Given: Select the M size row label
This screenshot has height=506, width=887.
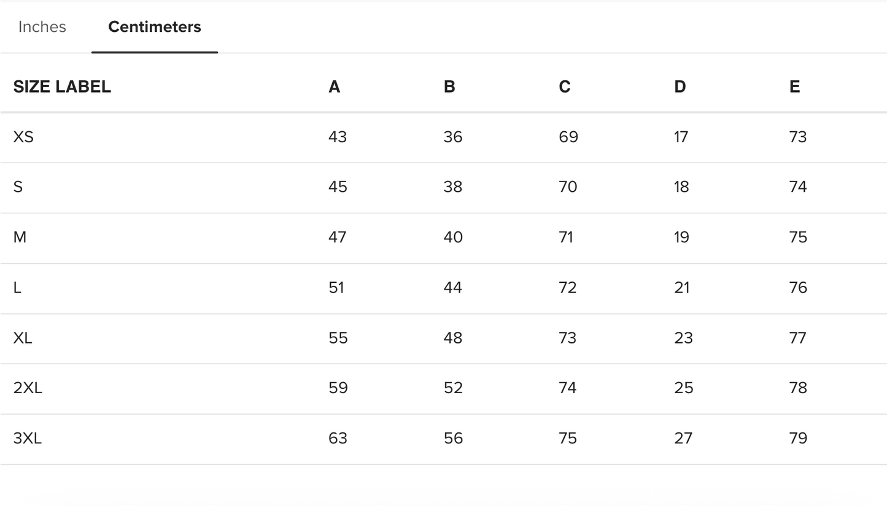Looking at the screenshot, I should click(20, 237).
